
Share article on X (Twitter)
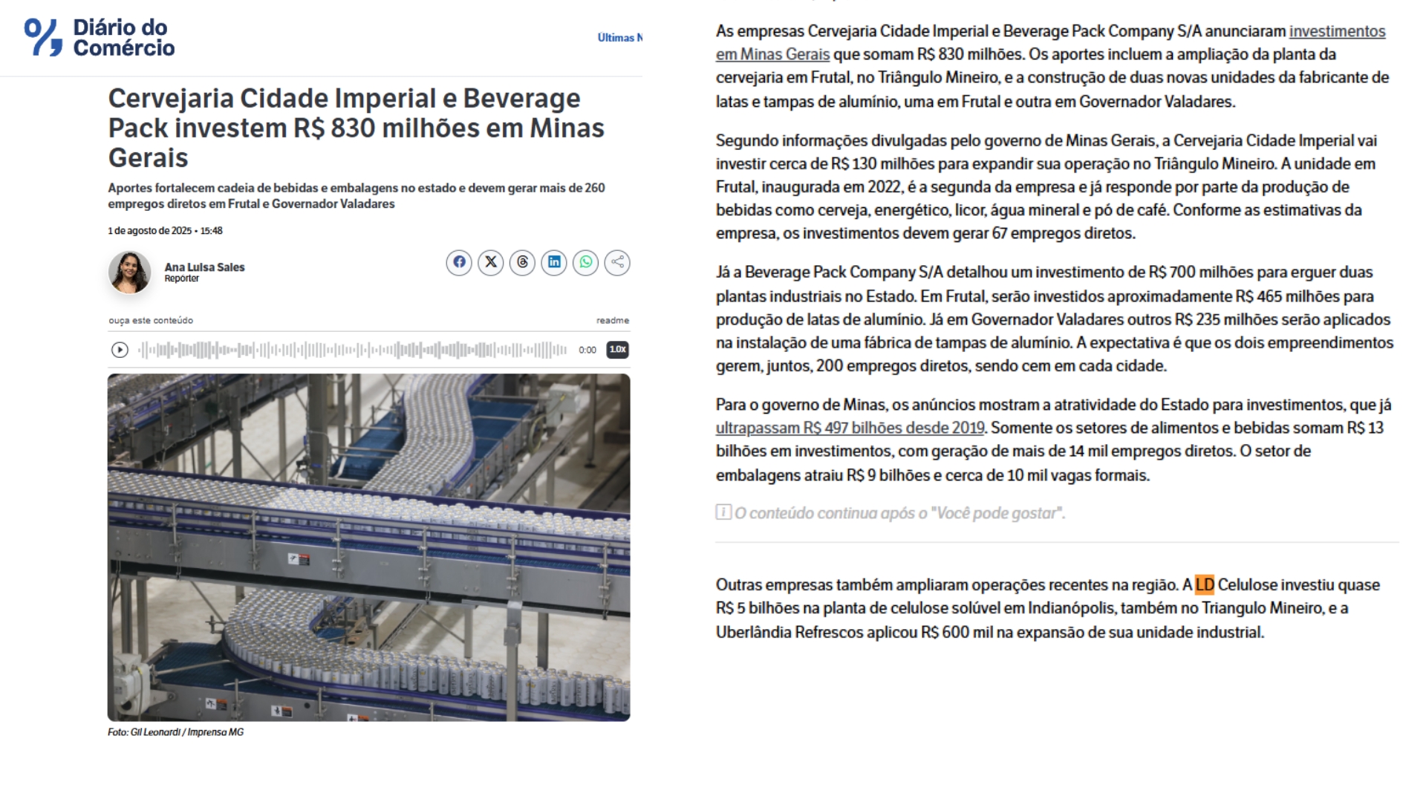[491, 262]
